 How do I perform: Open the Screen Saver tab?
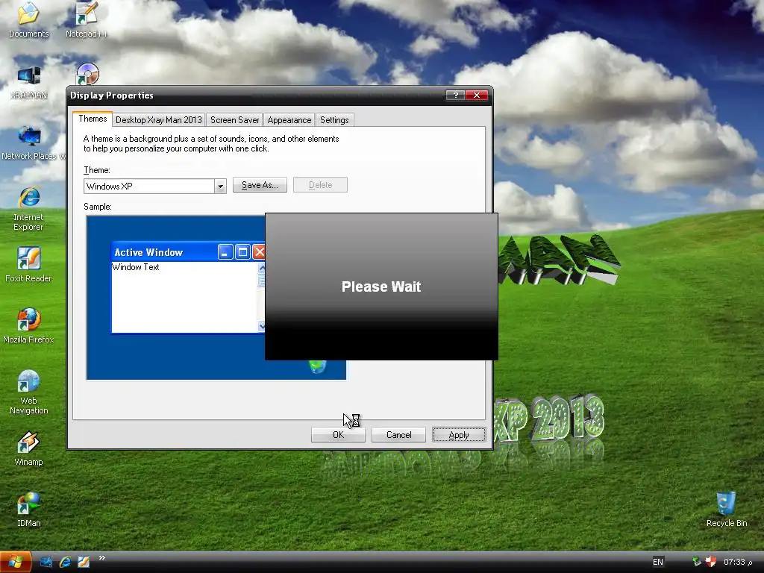pyautogui.click(x=234, y=120)
